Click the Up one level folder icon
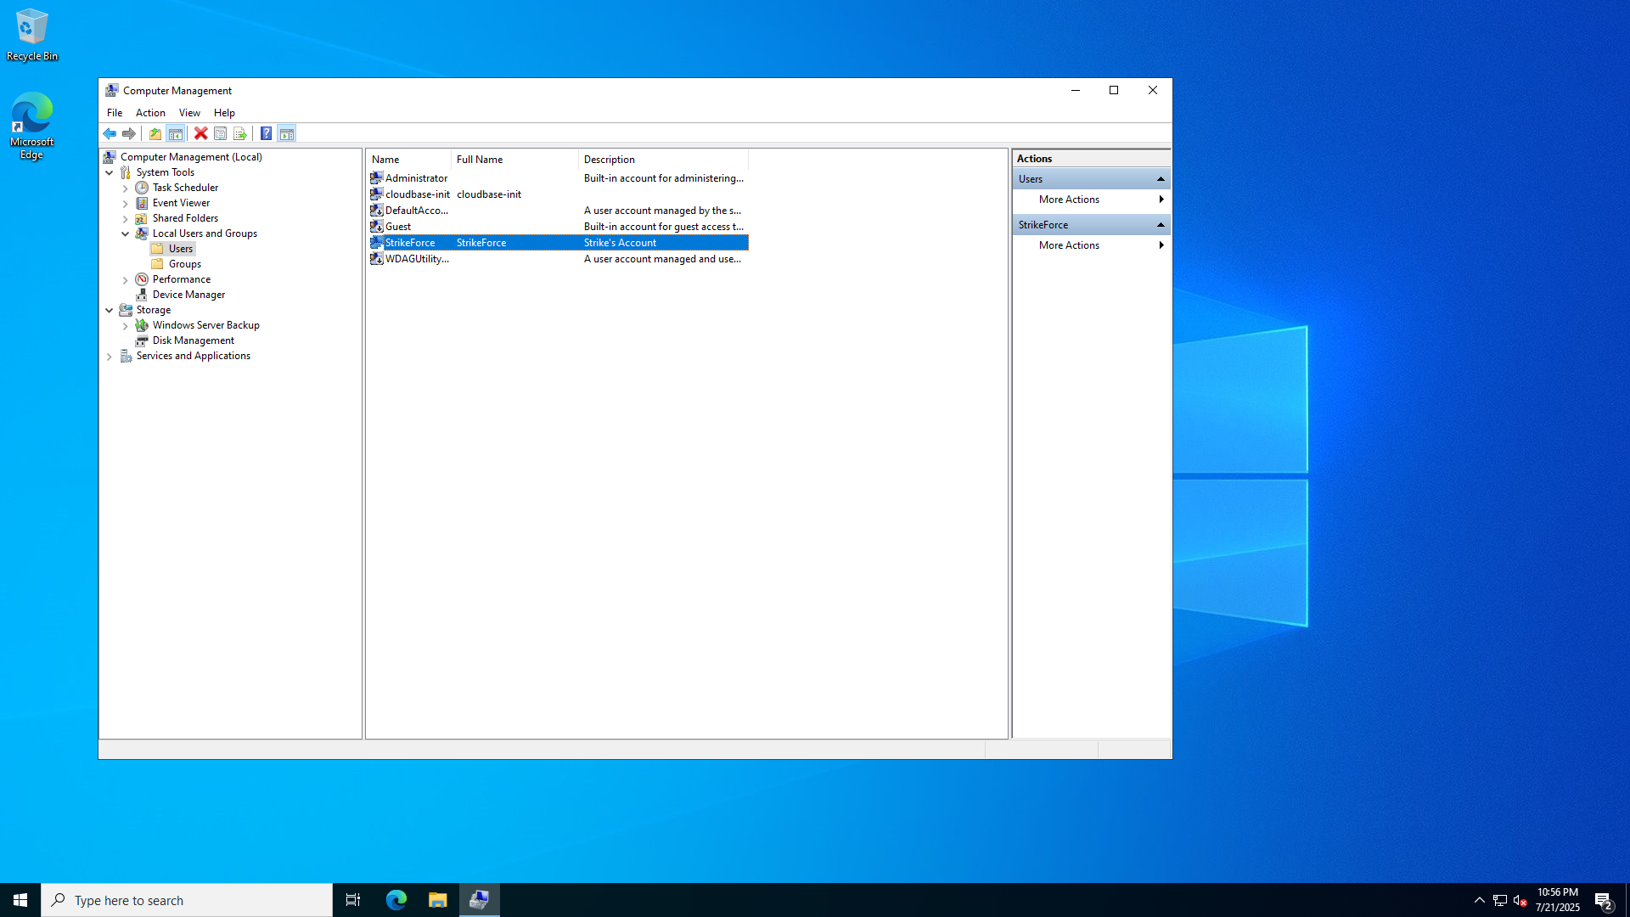 (x=155, y=133)
